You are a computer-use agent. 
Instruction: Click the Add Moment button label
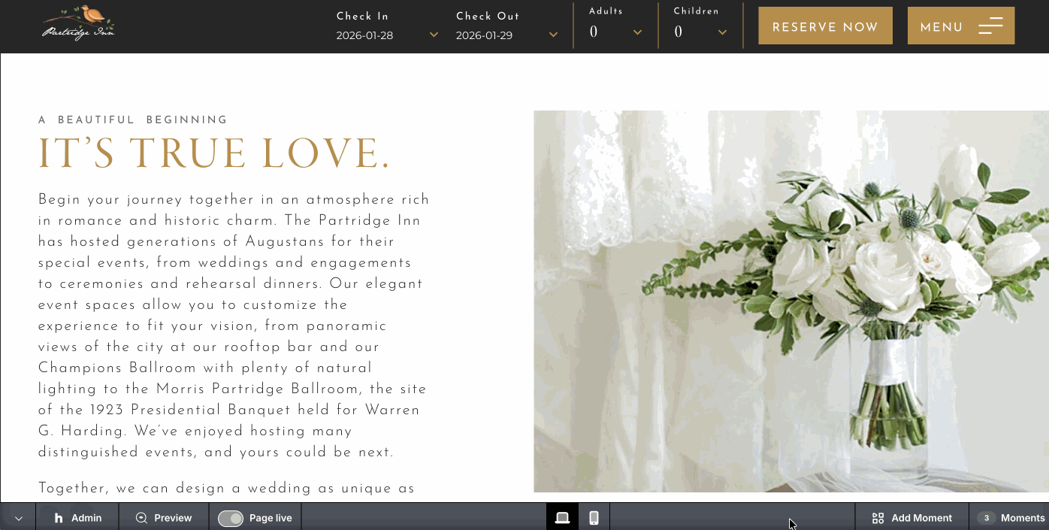[921, 518]
